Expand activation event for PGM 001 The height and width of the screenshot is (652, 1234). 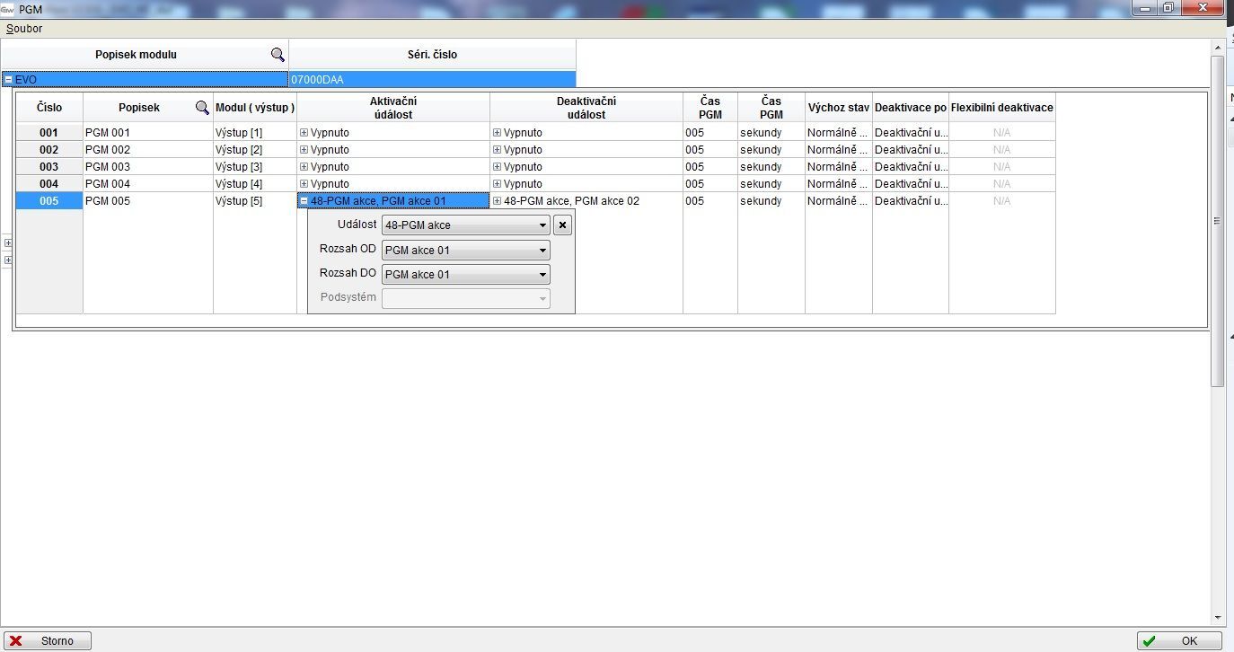pyautogui.click(x=304, y=133)
